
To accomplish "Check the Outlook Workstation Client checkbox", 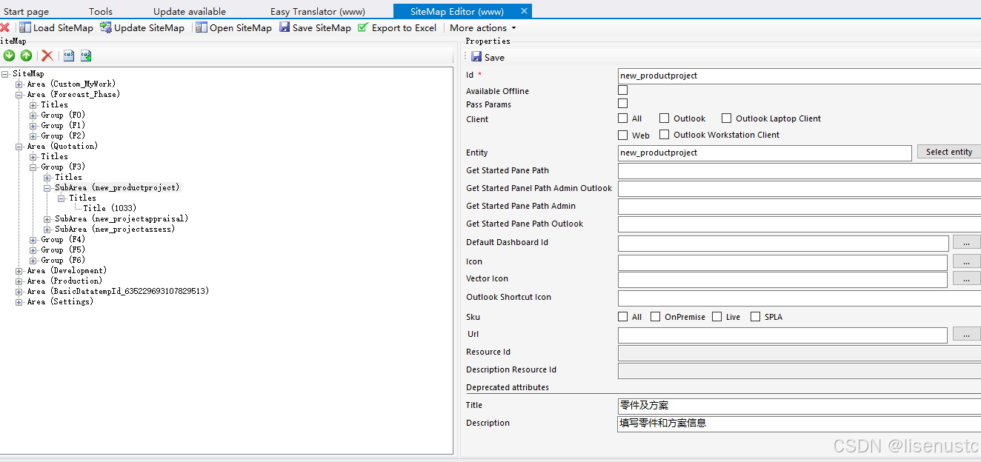I will coord(664,135).
